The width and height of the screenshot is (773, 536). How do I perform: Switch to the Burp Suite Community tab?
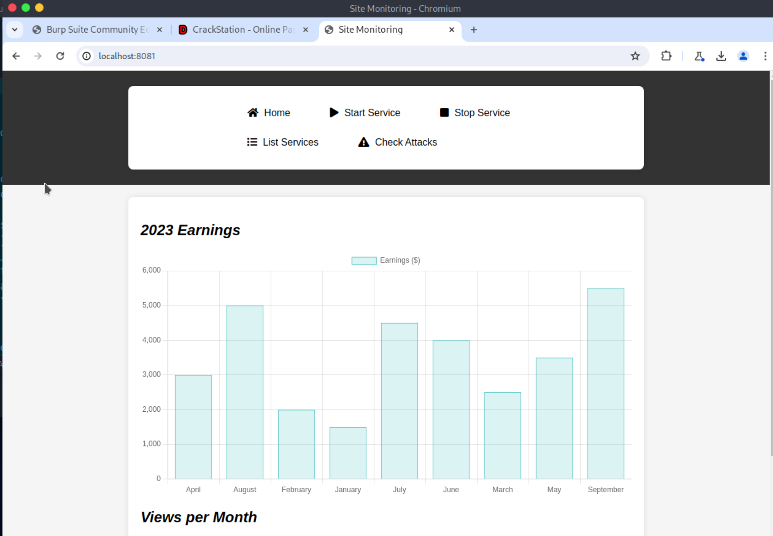[97, 29]
